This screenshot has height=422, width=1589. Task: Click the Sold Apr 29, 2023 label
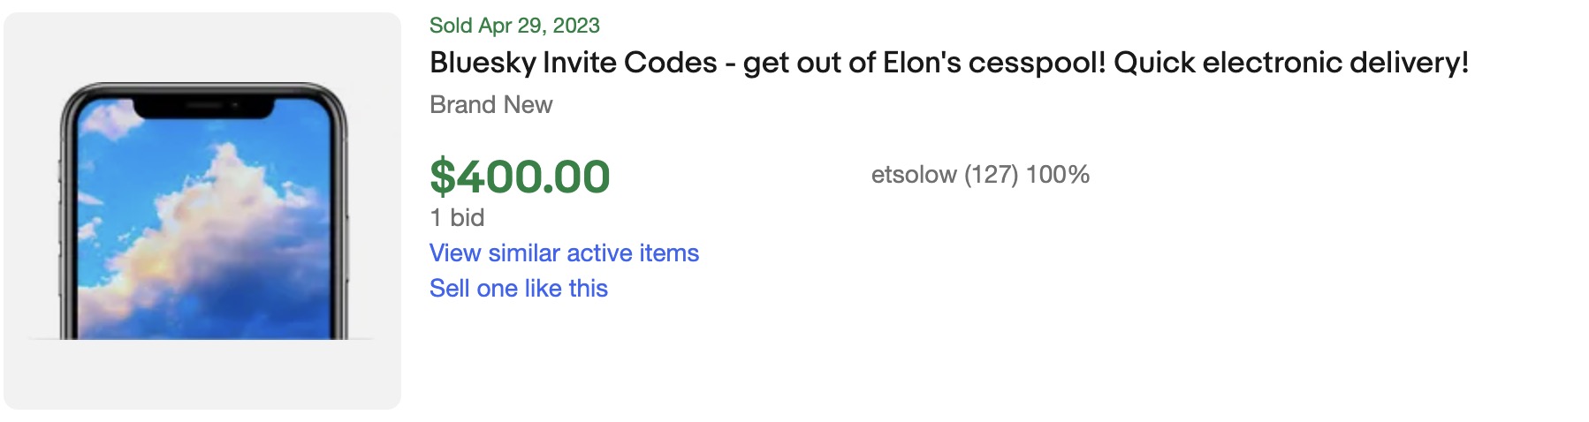(x=514, y=26)
